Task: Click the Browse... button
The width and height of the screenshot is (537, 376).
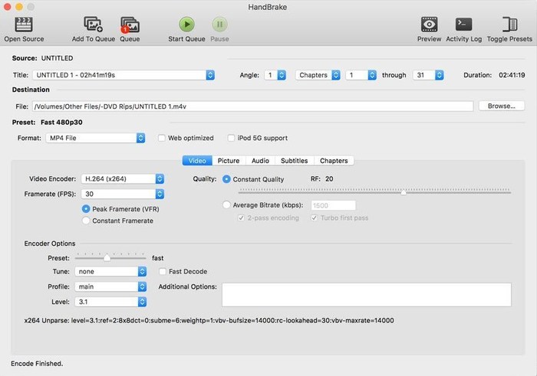Action: 502,106
